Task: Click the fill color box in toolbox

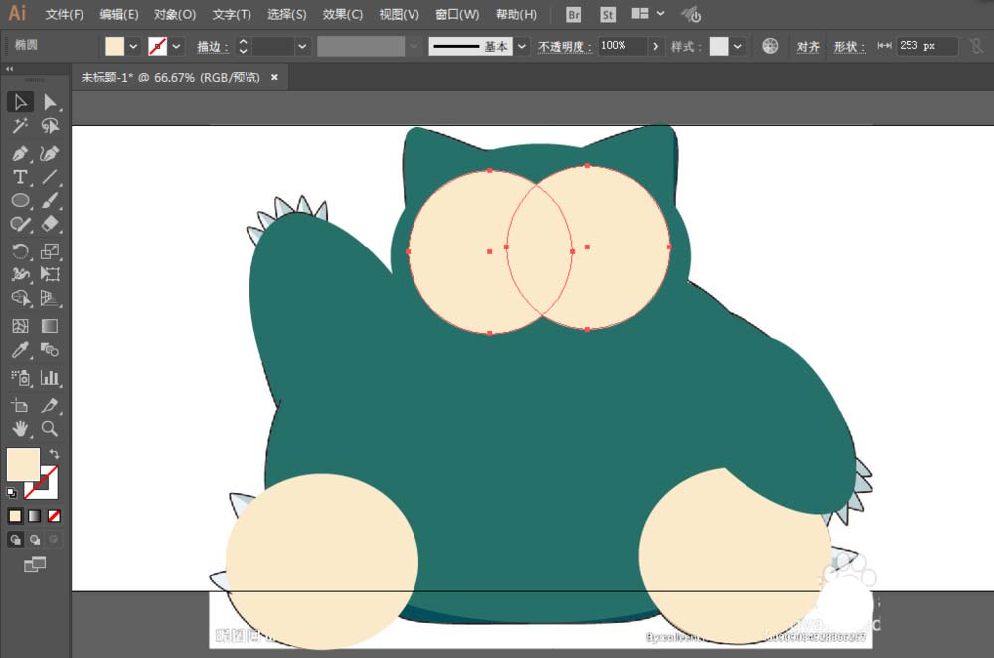Action: [23, 464]
